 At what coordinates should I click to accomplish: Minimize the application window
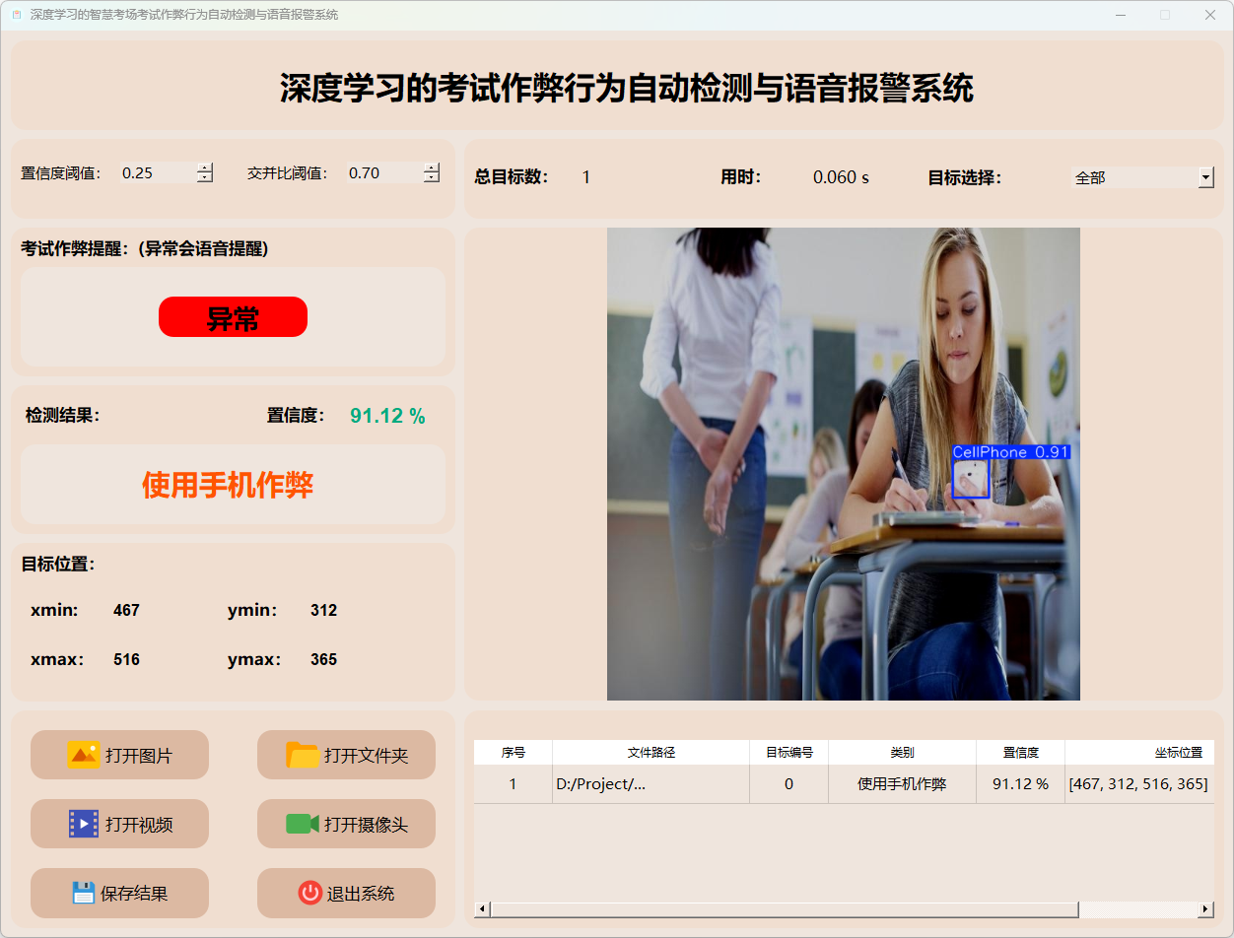coord(1120,15)
